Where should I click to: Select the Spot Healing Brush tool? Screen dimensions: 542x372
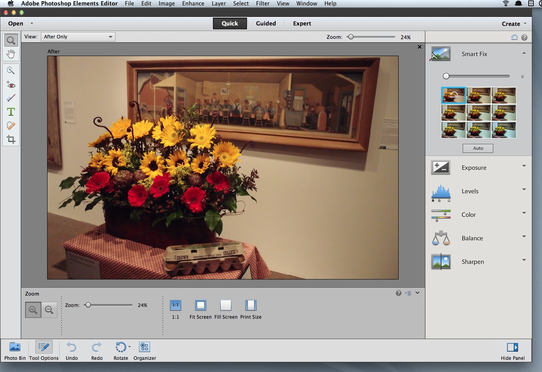coord(11,126)
